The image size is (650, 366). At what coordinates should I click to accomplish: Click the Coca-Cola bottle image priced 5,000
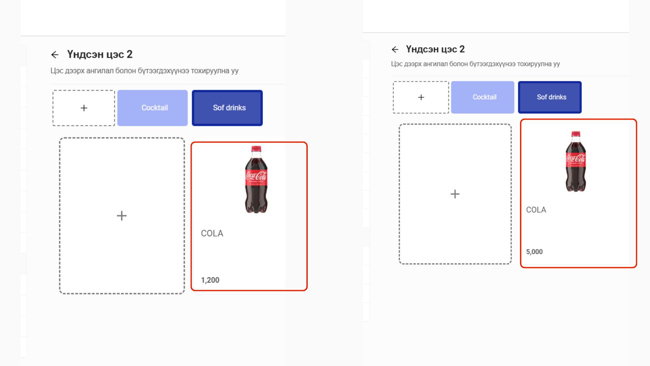[x=576, y=161]
